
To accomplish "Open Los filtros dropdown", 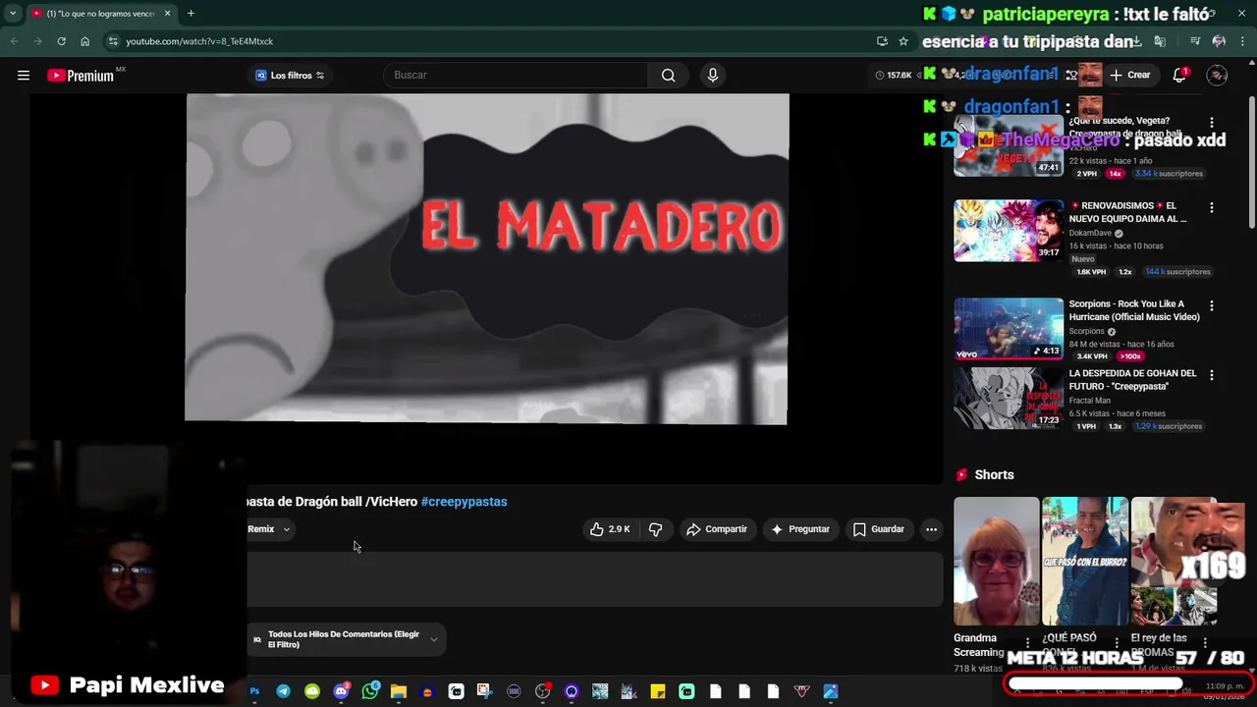I will coord(291,76).
